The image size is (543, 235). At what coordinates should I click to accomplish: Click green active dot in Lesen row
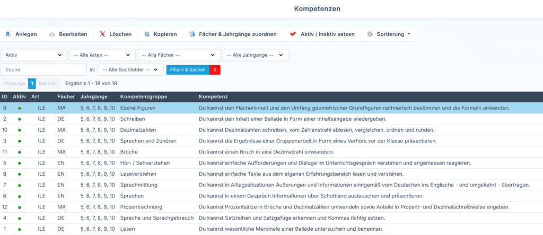click(x=20, y=229)
